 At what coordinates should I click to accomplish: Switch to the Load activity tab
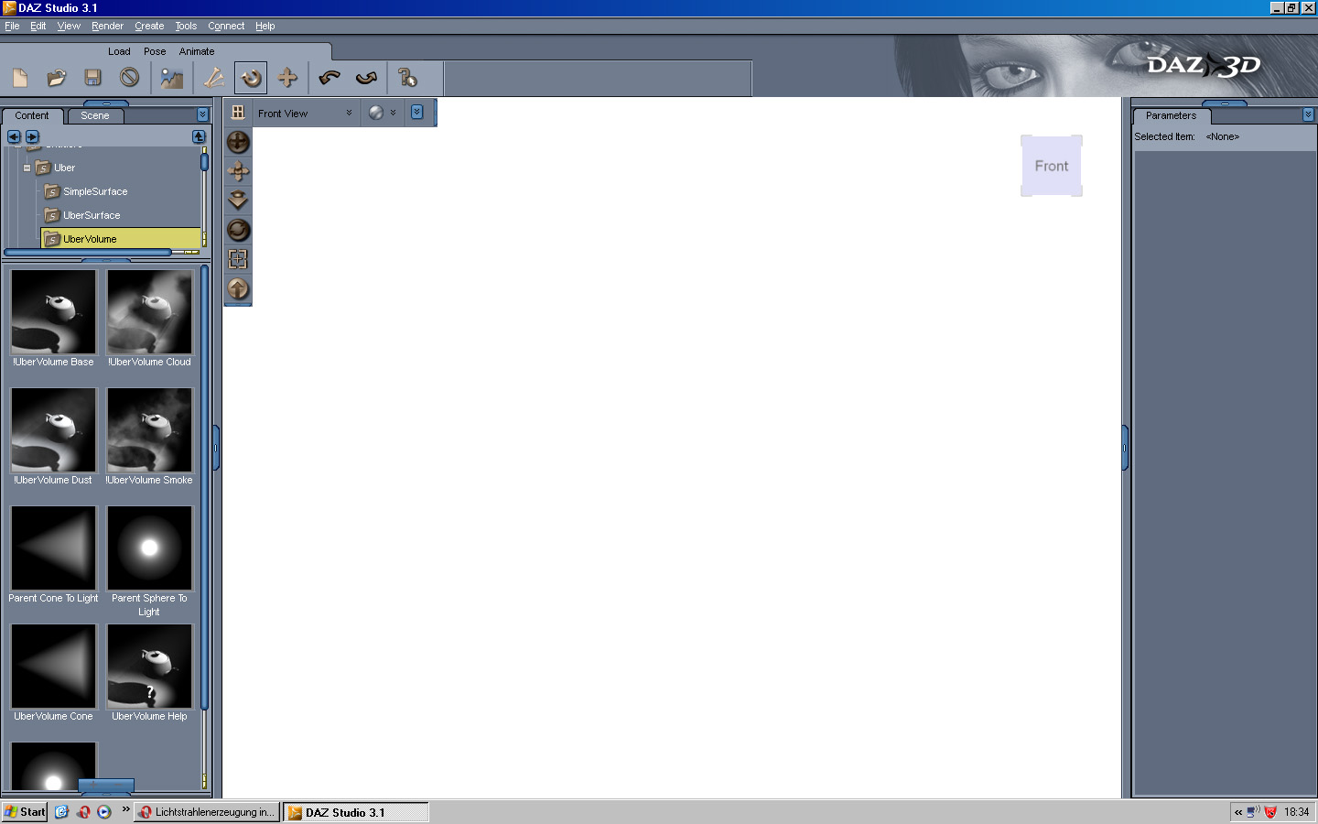pyautogui.click(x=119, y=51)
